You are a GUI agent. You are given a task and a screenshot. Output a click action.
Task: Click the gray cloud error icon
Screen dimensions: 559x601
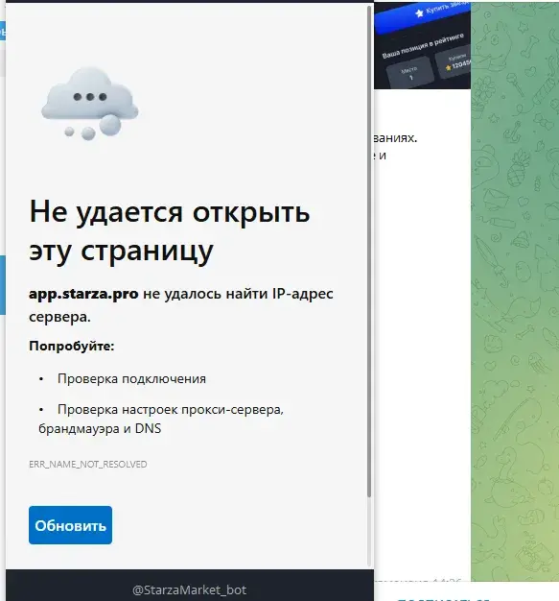tap(89, 104)
